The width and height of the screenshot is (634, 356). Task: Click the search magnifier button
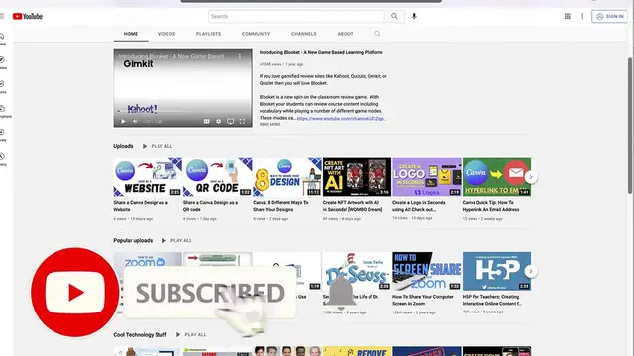394,16
